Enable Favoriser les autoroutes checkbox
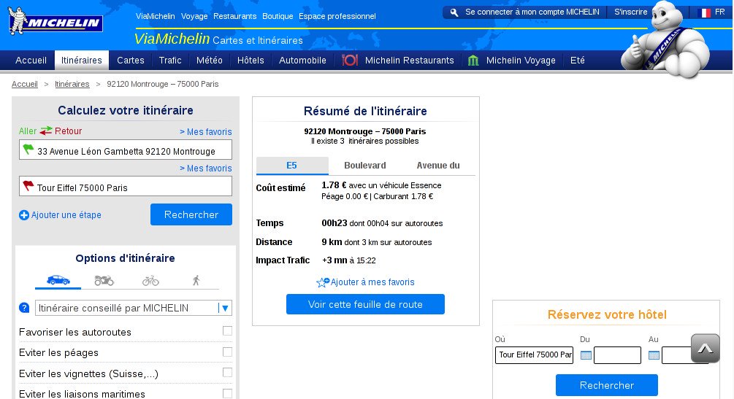Viewport: 734px width, 399px height. click(227, 331)
